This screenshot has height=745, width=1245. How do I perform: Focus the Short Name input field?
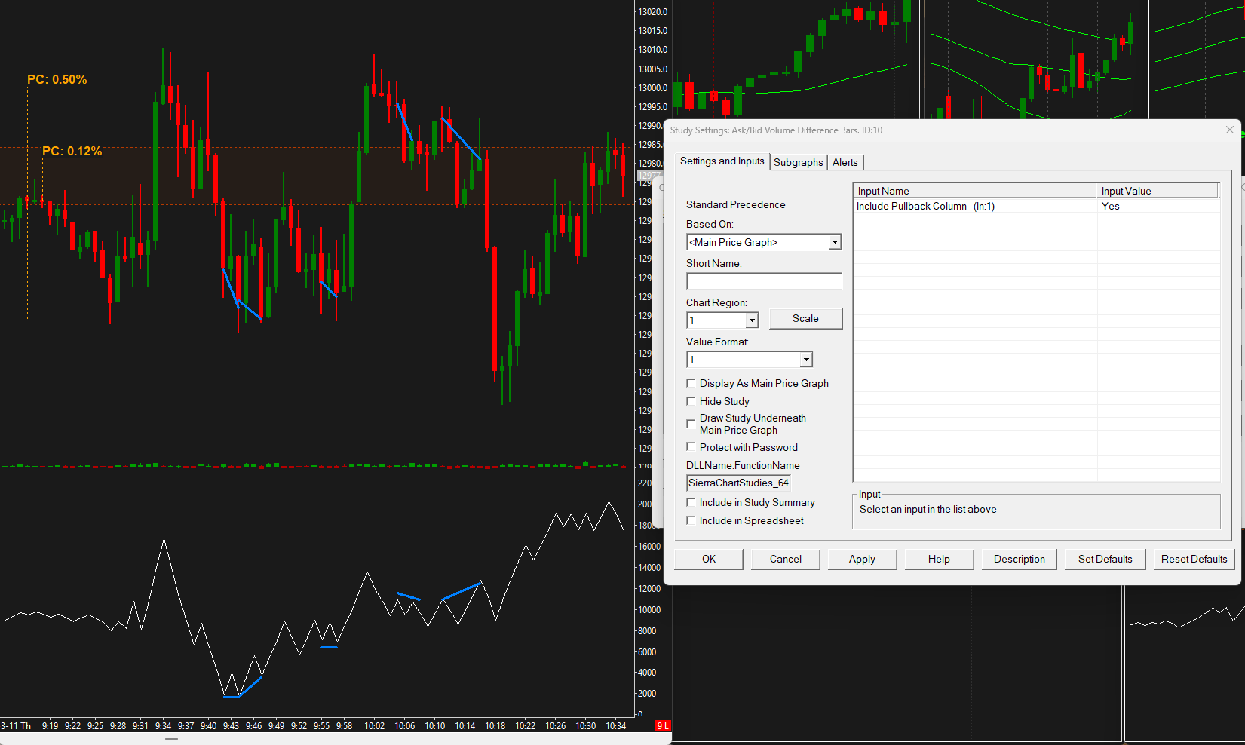click(764, 281)
